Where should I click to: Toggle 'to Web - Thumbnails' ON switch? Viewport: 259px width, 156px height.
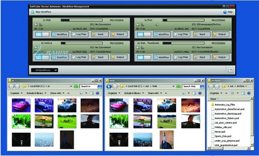(144, 57)
